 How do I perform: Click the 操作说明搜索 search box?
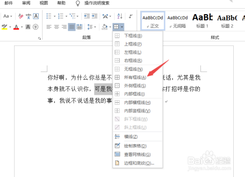[97, 3]
